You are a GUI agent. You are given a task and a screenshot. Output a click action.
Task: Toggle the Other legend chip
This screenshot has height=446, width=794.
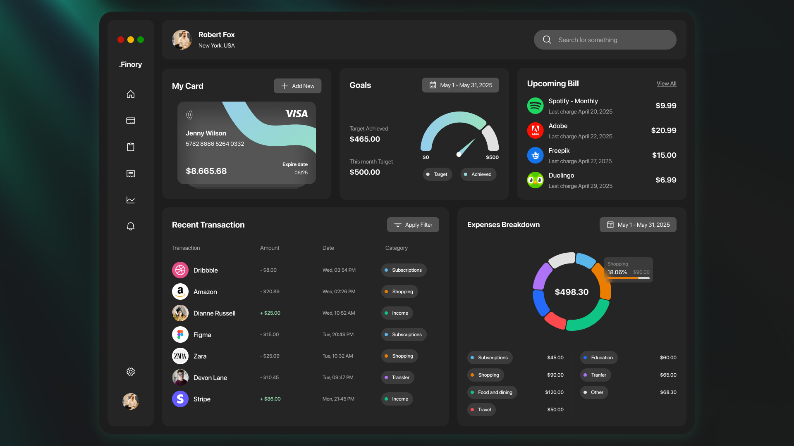tap(594, 392)
